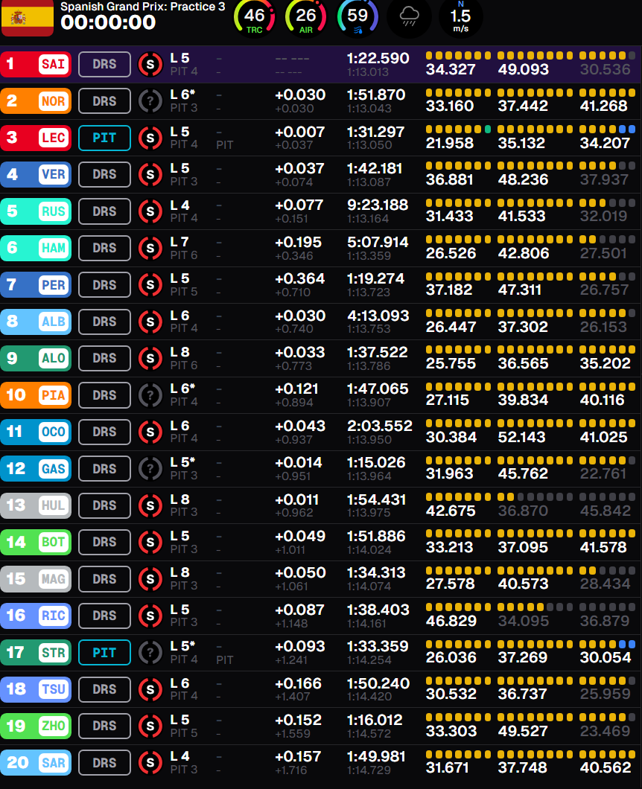The height and width of the screenshot is (789, 642).
Task: Click the soft tyre icon for RUS
Action: (x=150, y=211)
